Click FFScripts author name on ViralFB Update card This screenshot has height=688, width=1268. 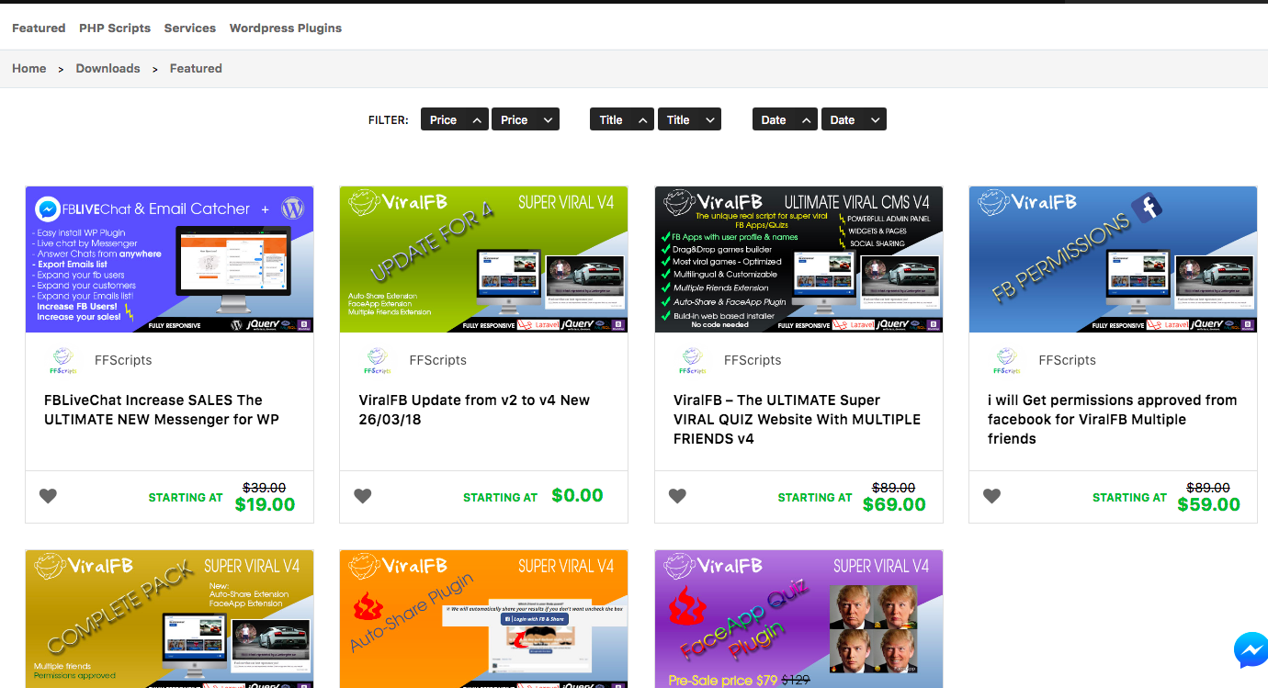438,360
